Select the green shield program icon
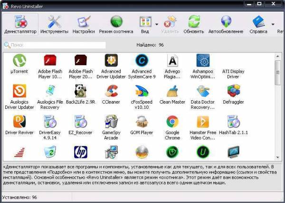 [172, 152]
